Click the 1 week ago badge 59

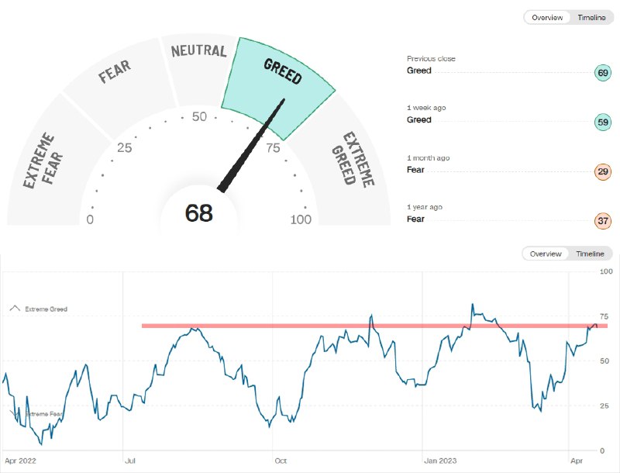pyautogui.click(x=603, y=122)
